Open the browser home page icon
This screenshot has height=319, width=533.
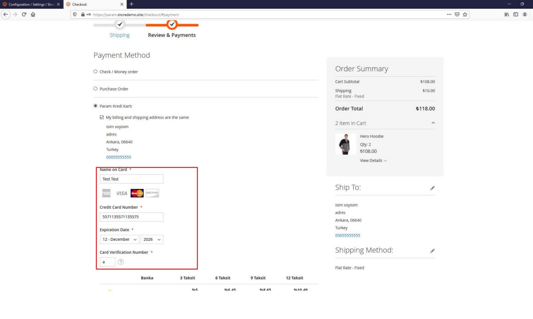(x=33, y=15)
